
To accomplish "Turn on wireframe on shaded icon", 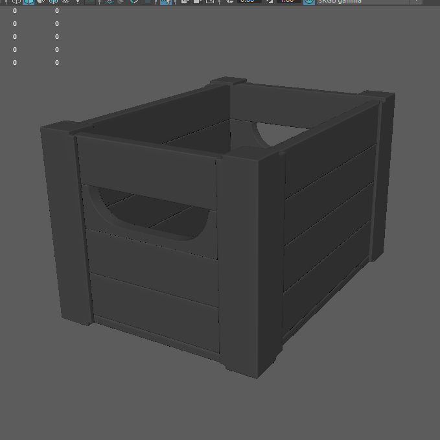I will (54, 1).
